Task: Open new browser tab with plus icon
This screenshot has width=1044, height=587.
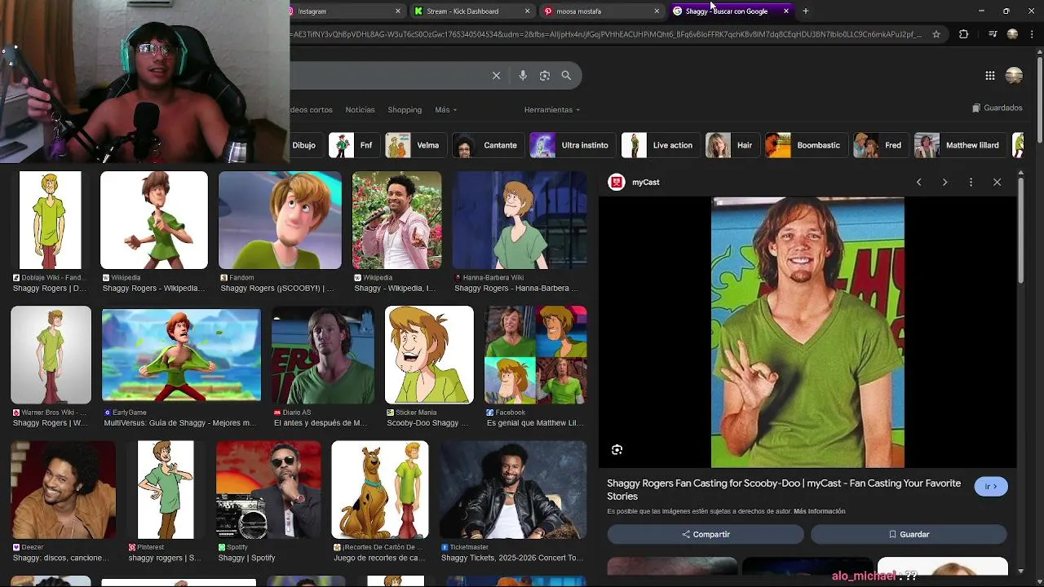Action: (x=806, y=11)
